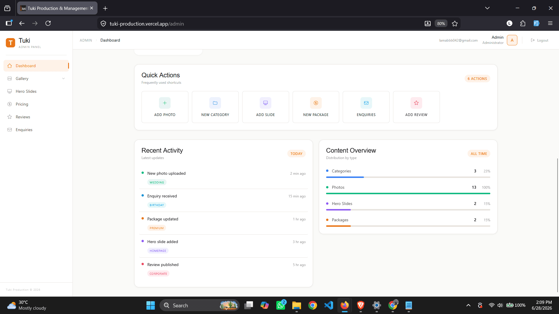Screen dimensions: 559x314
Task: Open a new browser tab
Action: tap(105, 8)
